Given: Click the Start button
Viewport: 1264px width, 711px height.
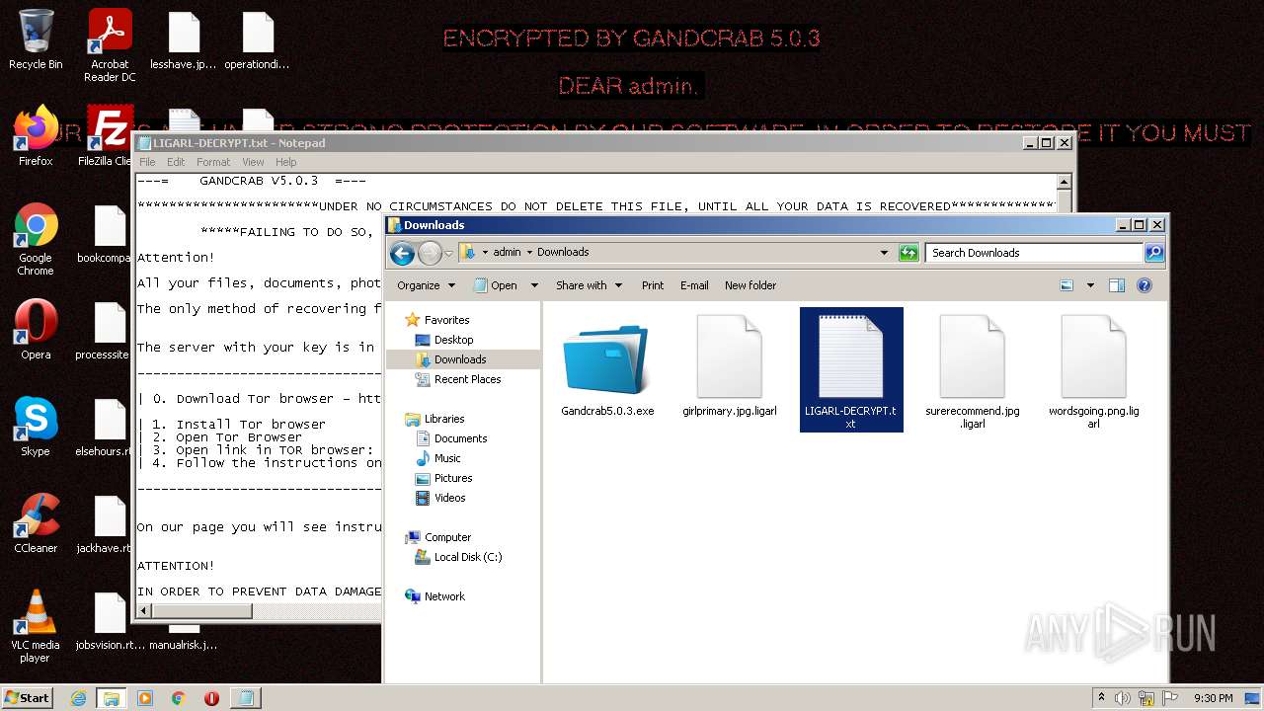Looking at the screenshot, I should (28, 697).
